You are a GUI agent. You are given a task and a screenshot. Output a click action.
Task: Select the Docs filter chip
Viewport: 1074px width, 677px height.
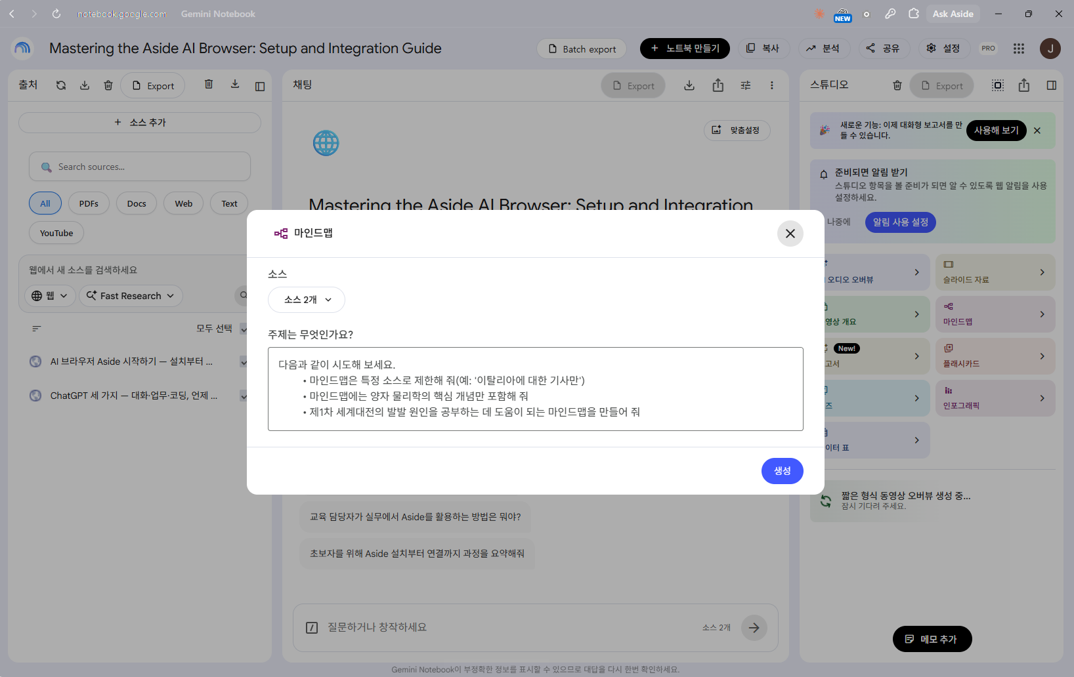(x=137, y=203)
